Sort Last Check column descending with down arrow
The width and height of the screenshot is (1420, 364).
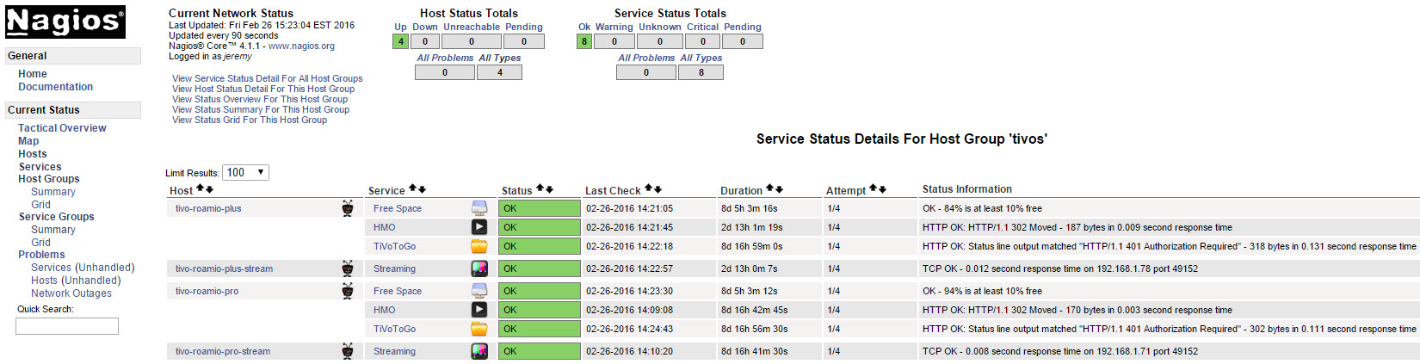point(658,189)
